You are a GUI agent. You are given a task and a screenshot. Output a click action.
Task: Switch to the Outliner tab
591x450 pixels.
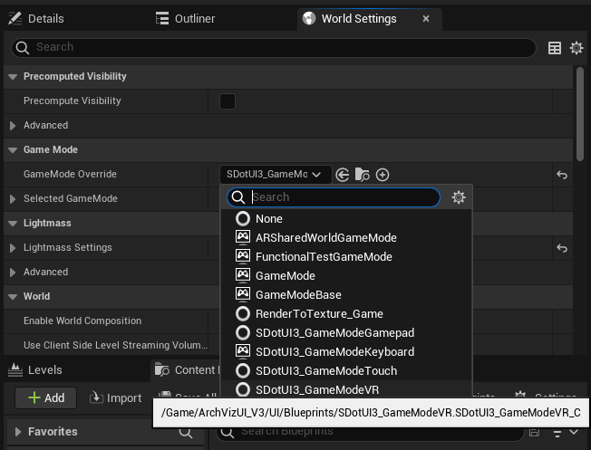coord(186,18)
